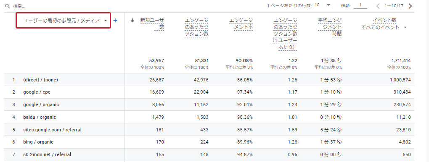
Task: Go to previous page of results
Action: coord(378,6)
